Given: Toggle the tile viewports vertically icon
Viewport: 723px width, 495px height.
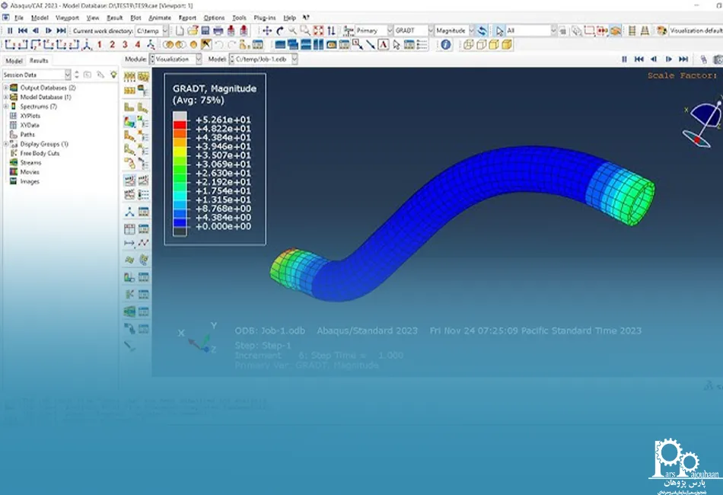Looking at the screenshot, I should [x=318, y=45].
